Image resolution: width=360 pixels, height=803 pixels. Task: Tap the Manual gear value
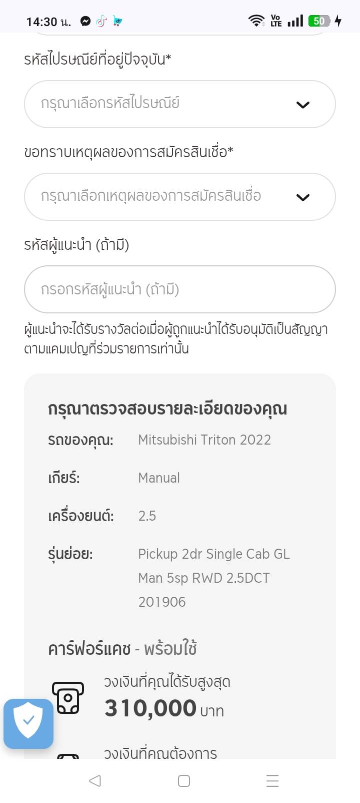(x=159, y=478)
